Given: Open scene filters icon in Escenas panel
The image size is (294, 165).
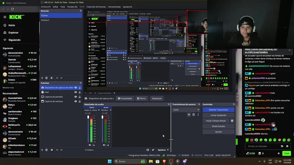Looking at the screenshot, I should click(x=52, y=78).
